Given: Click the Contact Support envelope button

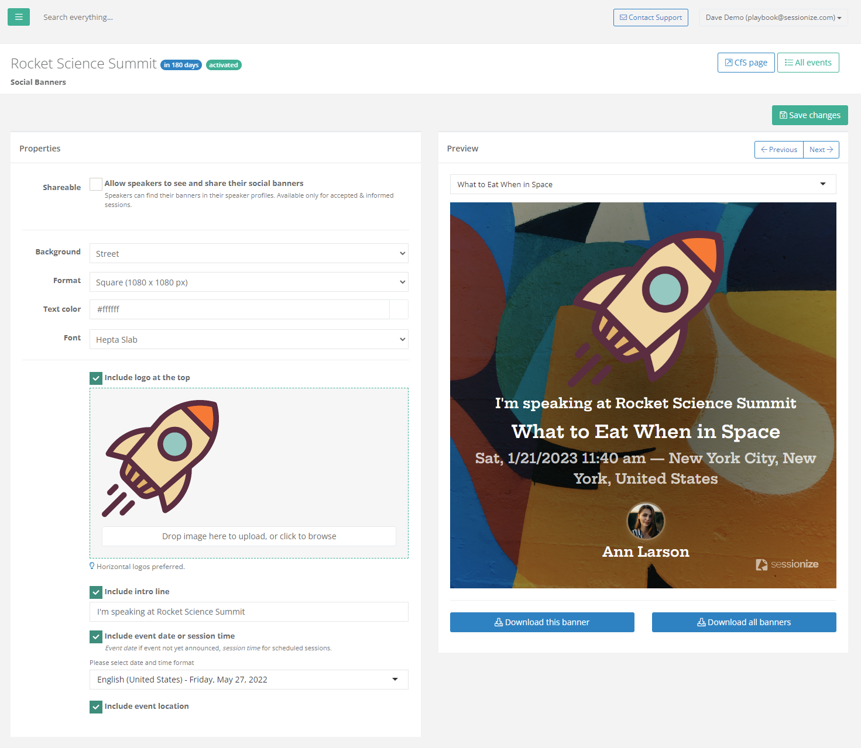Looking at the screenshot, I should pos(650,18).
